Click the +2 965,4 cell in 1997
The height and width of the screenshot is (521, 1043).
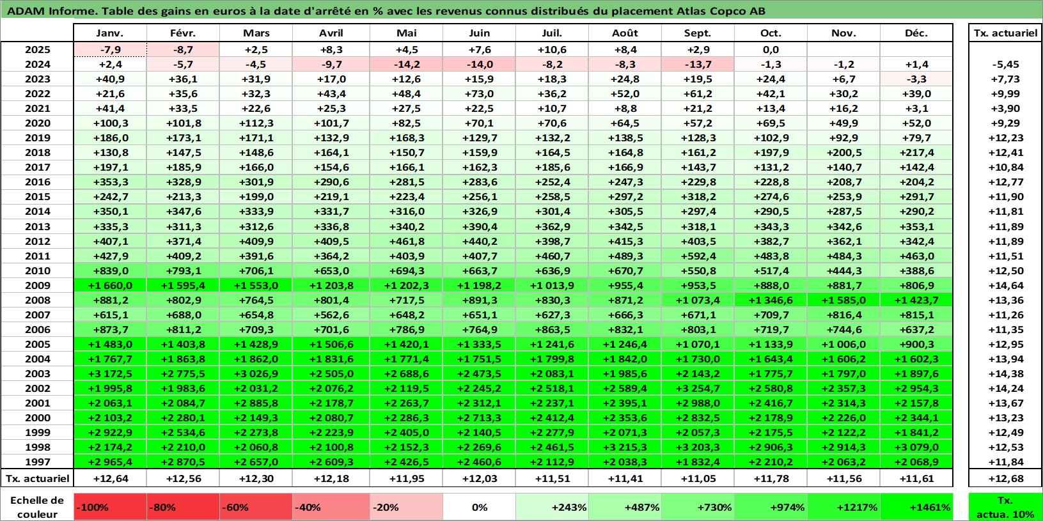tap(110, 462)
